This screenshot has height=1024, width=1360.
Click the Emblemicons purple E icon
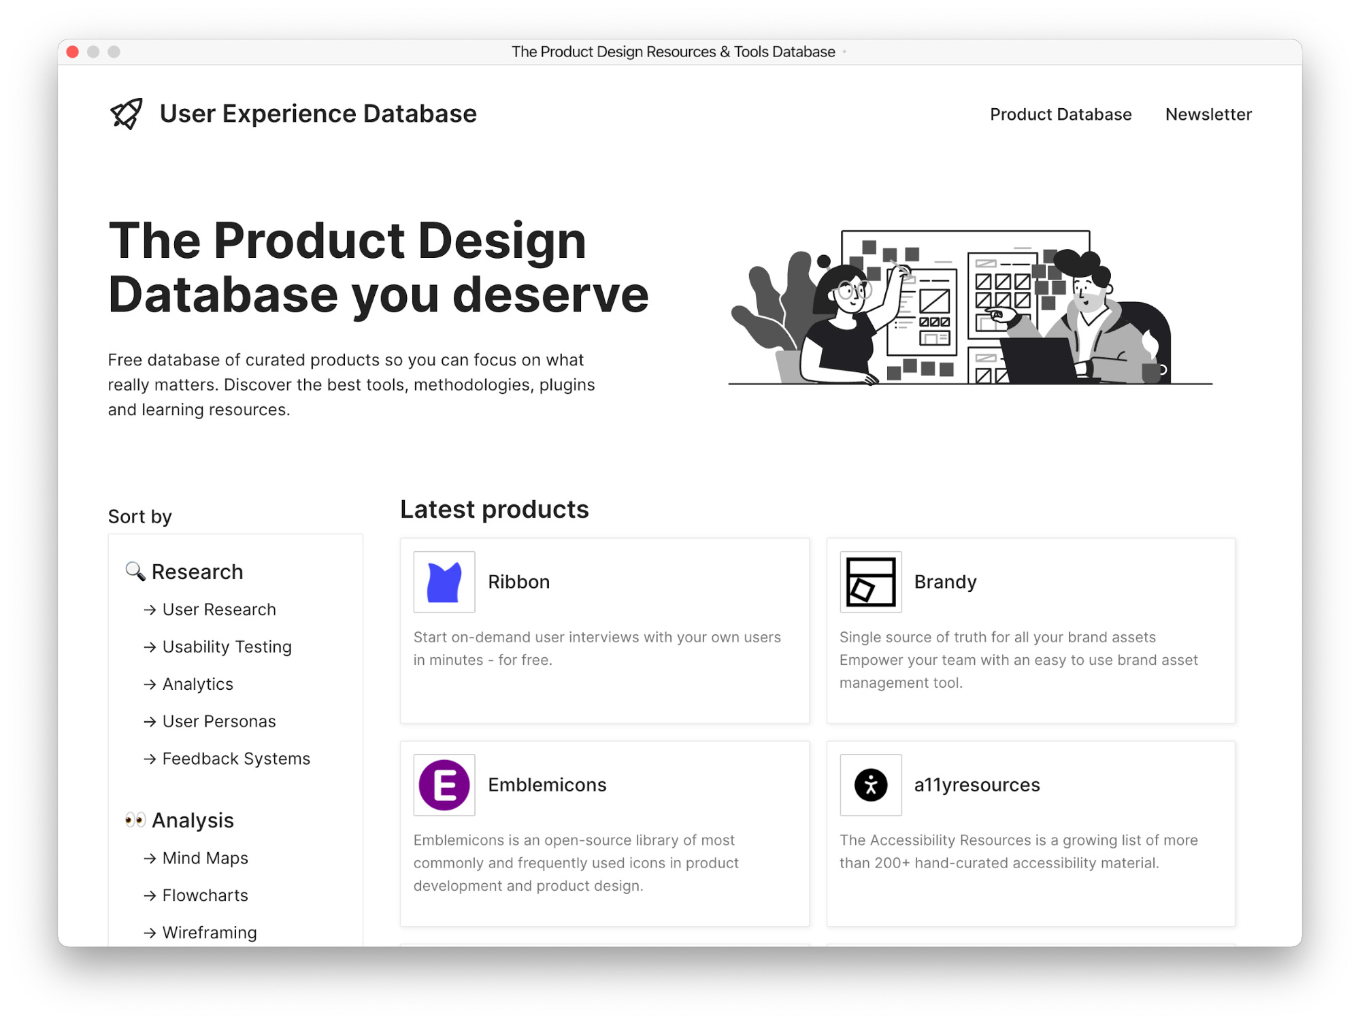point(444,784)
